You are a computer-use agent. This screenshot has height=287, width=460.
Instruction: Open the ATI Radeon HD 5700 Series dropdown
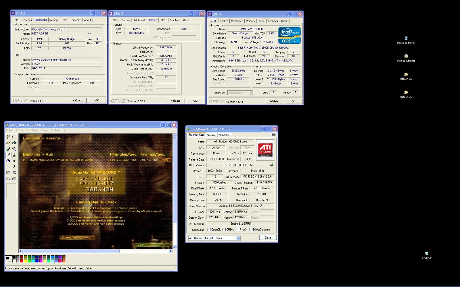pos(214,238)
